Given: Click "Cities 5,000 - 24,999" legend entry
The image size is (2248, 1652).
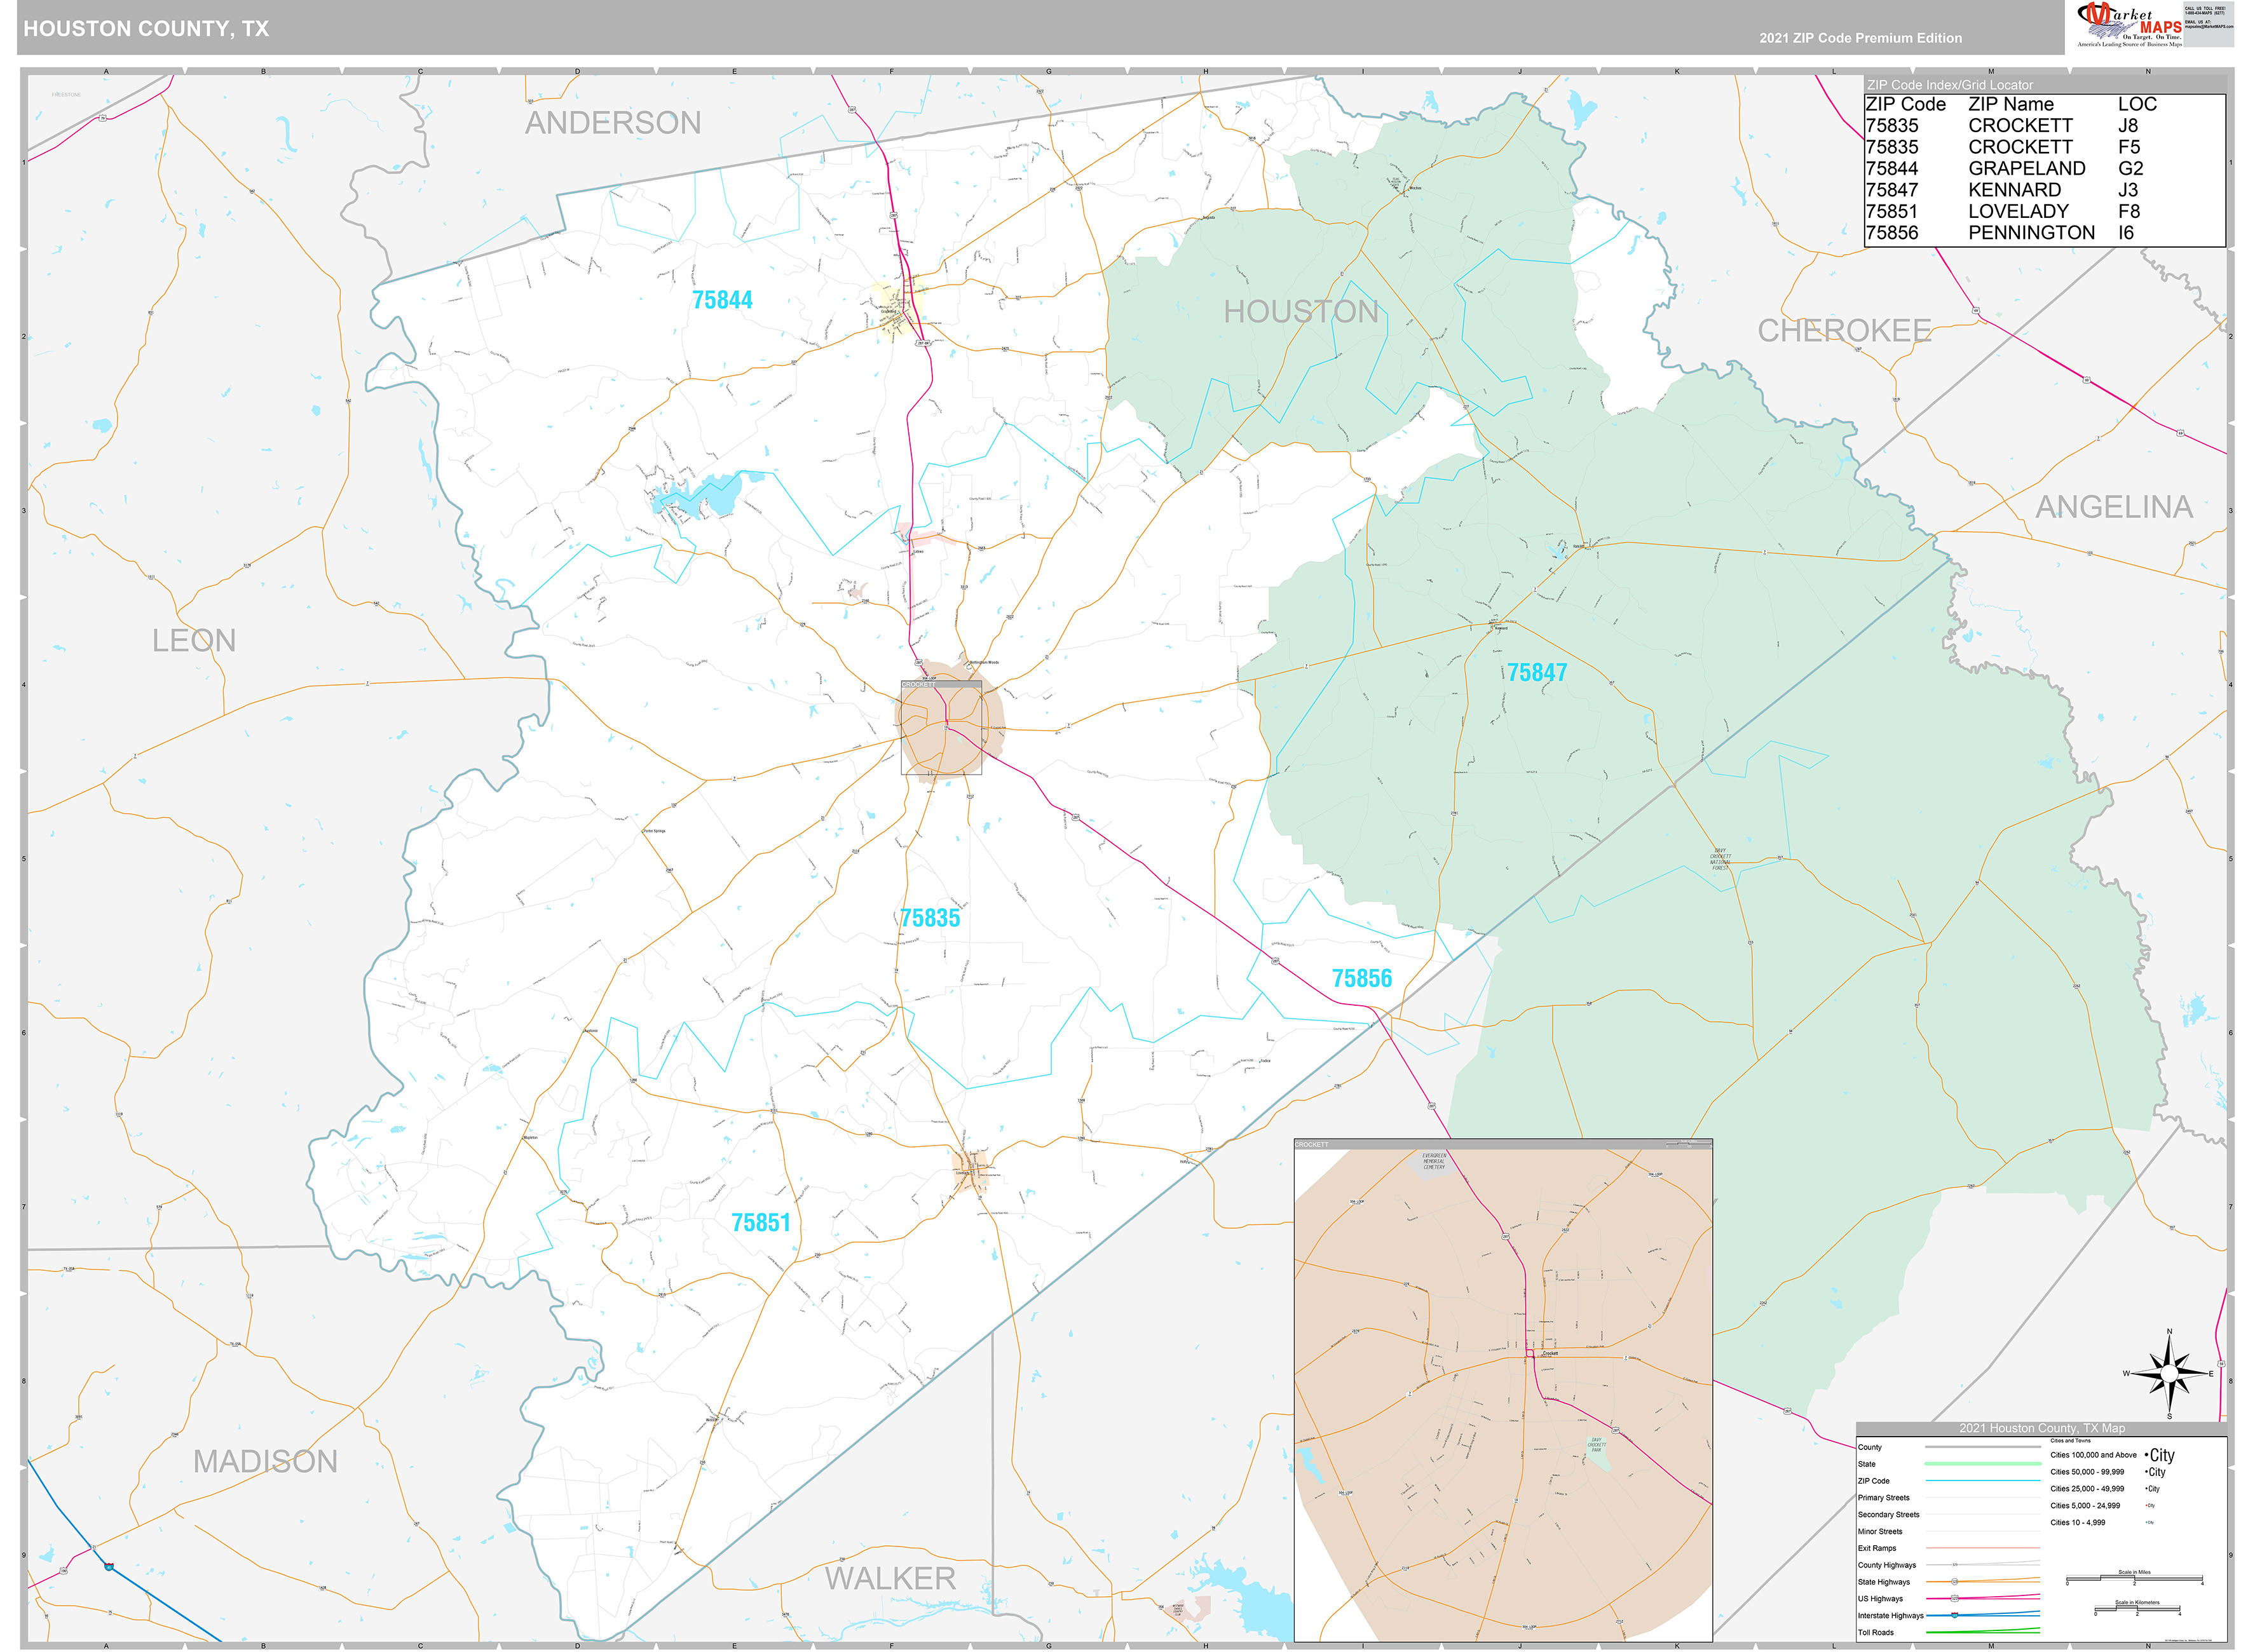Looking at the screenshot, I should coord(2085,1506).
